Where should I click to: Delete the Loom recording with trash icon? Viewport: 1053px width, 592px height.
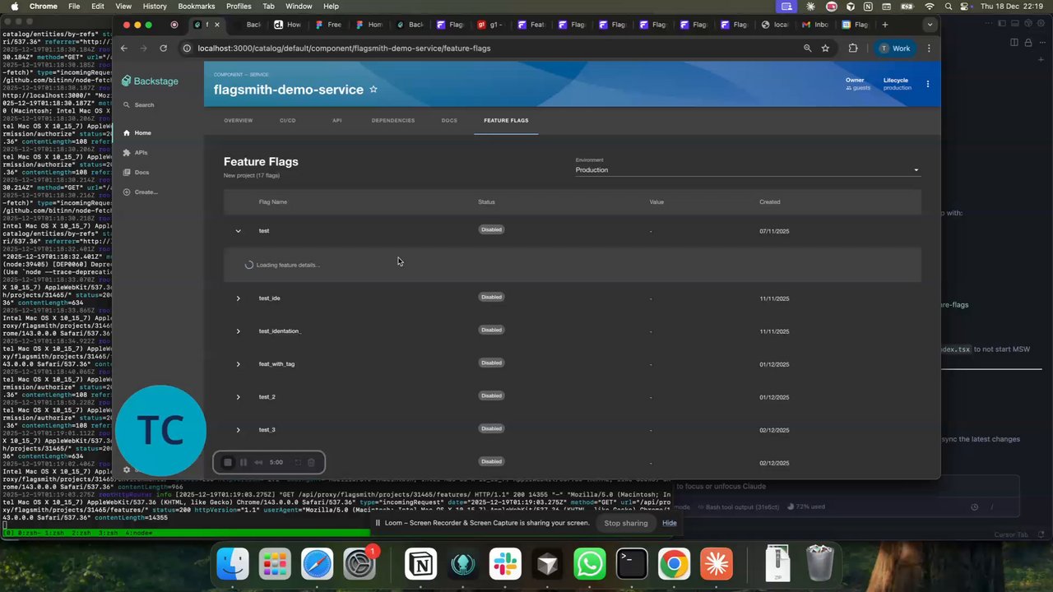coord(311,462)
